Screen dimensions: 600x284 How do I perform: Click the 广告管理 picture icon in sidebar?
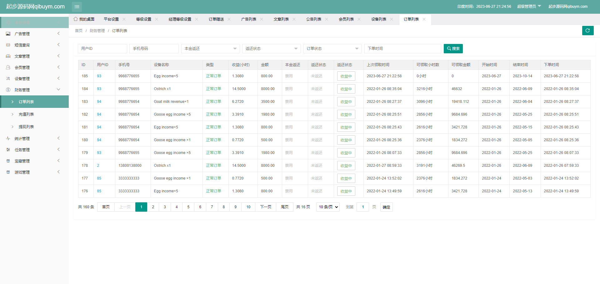[x=8, y=34]
